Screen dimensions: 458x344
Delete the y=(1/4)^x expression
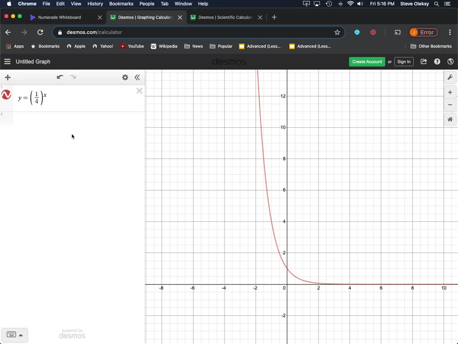(139, 91)
